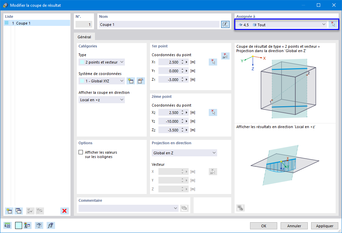Open the Afficher la coupe en direction dropdown

(102, 100)
